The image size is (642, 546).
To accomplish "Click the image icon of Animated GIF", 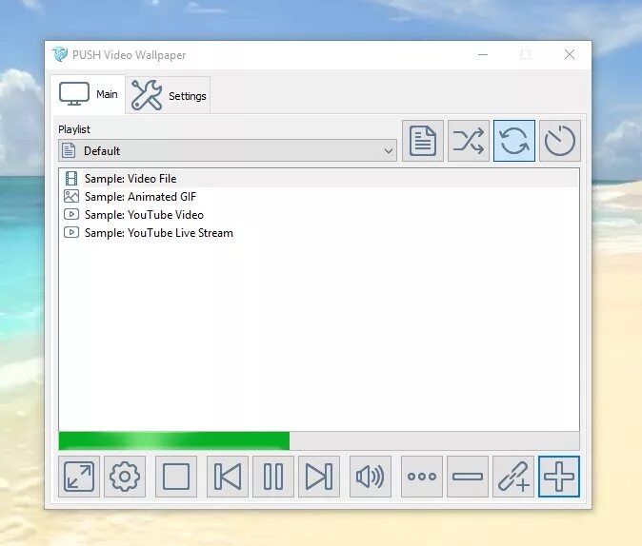I will [x=71, y=196].
